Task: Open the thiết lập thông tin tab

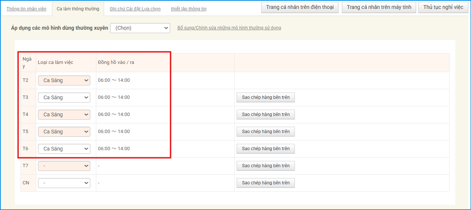Action: [x=188, y=9]
